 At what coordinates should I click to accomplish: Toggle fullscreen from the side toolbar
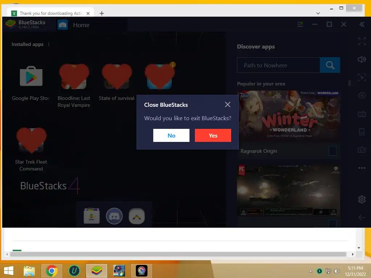coord(362,41)
